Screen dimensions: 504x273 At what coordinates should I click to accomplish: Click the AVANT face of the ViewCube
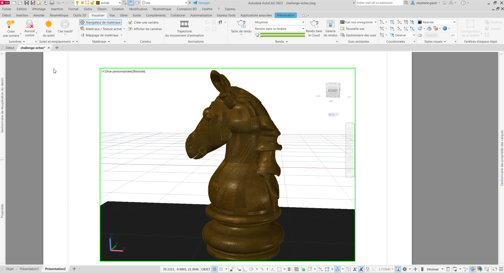tap(333, 91)
